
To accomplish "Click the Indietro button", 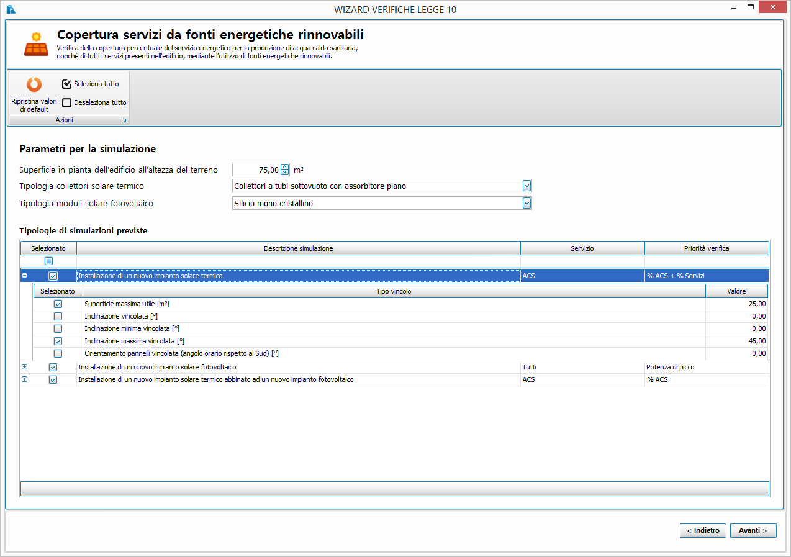I will (x=703, y=530).
